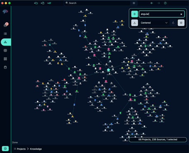Click the Knowledge breadcrumb
The image size is (189, 153).
click(36, 149)
